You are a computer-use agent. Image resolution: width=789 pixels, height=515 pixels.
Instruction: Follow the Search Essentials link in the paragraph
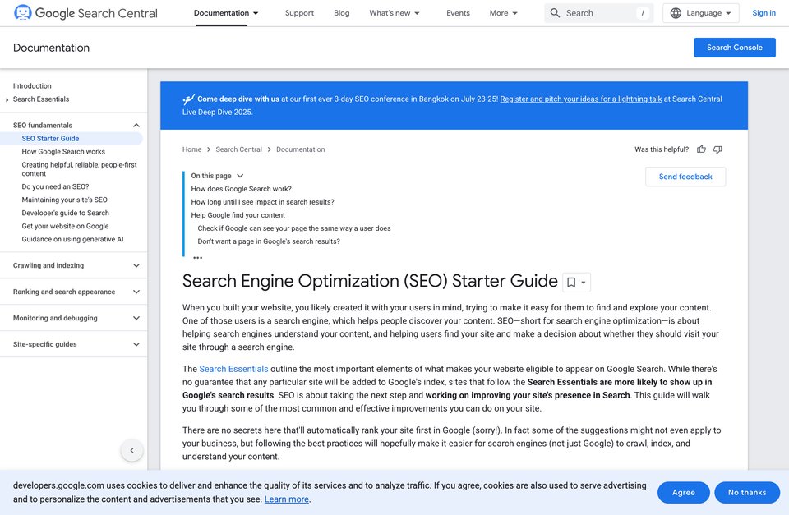coord(233,369)
